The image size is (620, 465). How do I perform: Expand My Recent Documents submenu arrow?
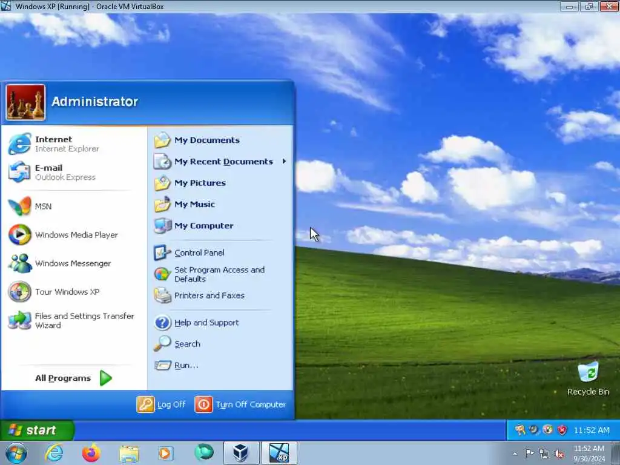(x=284, y=161)
